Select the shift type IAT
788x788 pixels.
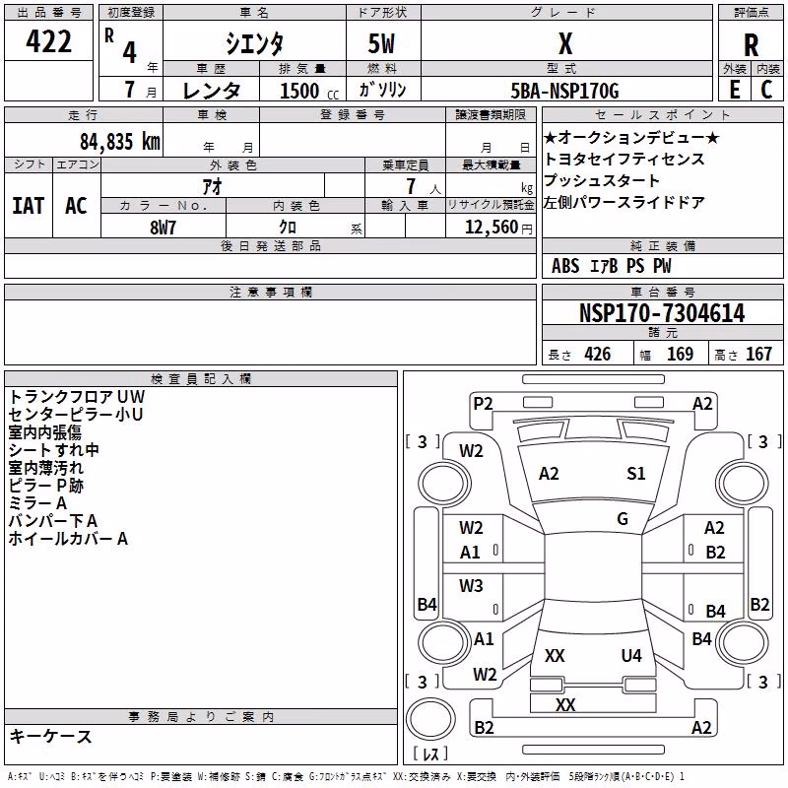(29, 206)
